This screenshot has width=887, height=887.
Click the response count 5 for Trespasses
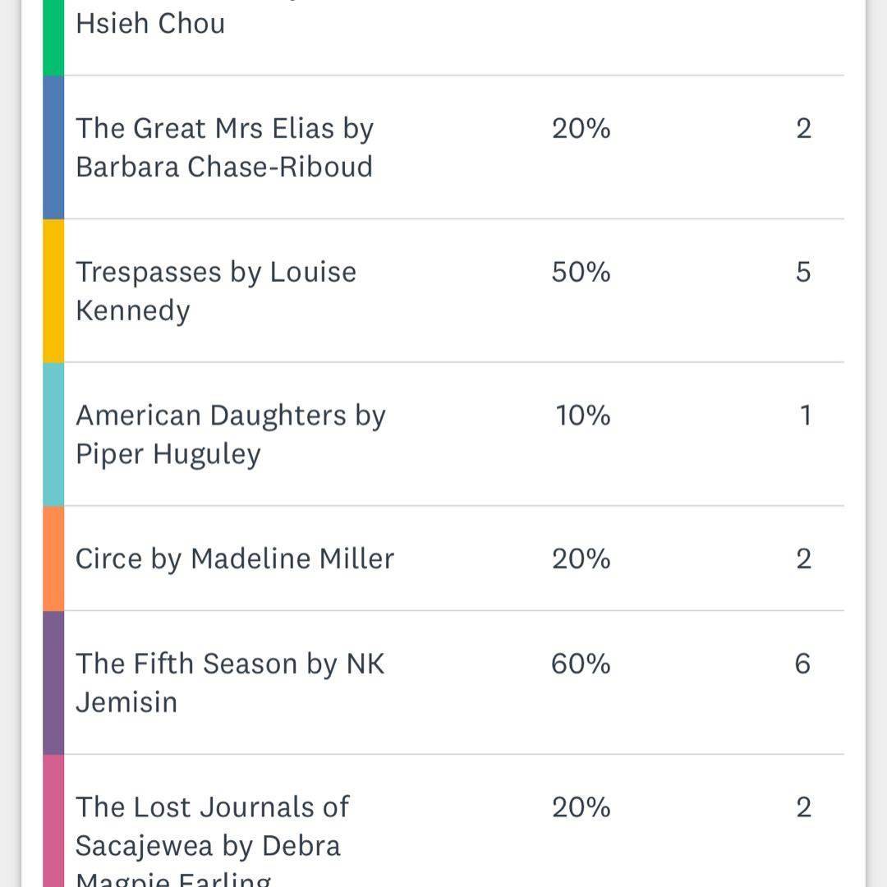[x=803, y=272]
